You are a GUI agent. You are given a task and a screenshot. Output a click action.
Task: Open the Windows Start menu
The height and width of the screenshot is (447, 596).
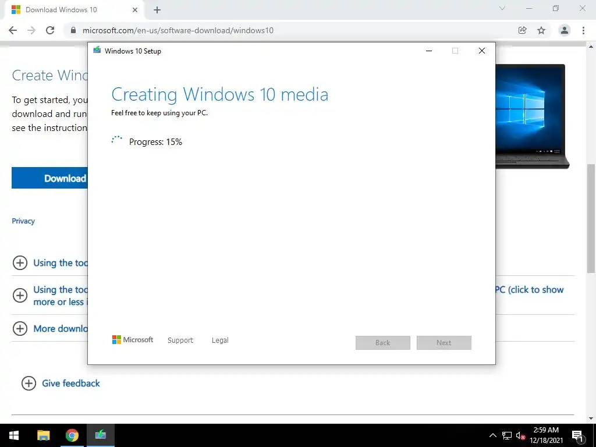point(14,435)
